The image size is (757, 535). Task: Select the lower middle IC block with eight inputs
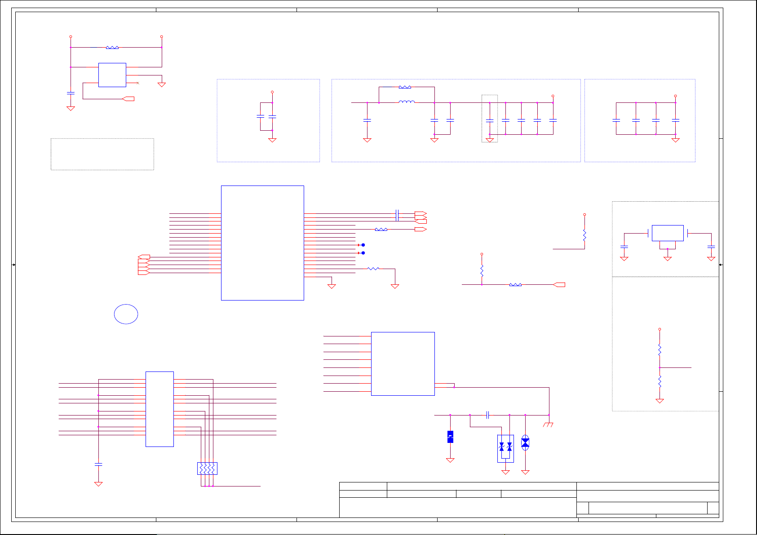403,363
